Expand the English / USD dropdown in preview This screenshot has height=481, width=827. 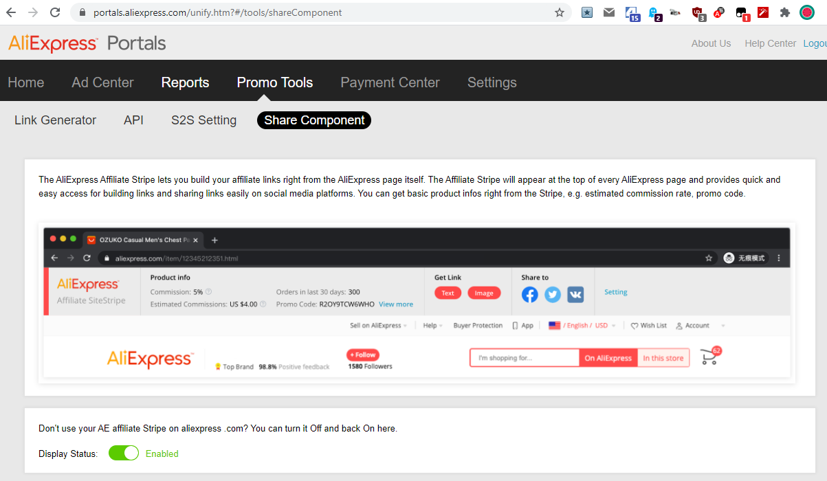(x=582, y=326)
